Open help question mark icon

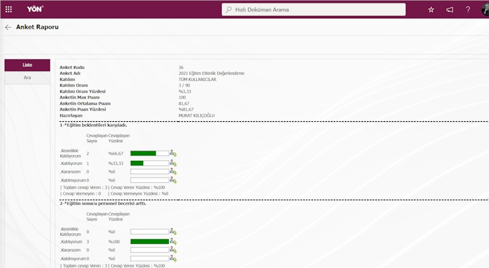click(468, 9)
